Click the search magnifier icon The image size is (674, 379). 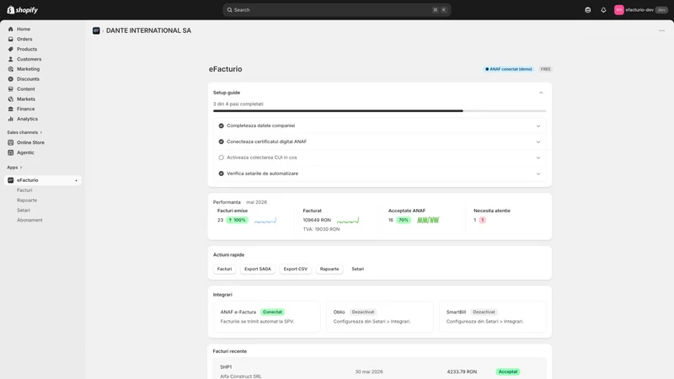click(229, 10)
